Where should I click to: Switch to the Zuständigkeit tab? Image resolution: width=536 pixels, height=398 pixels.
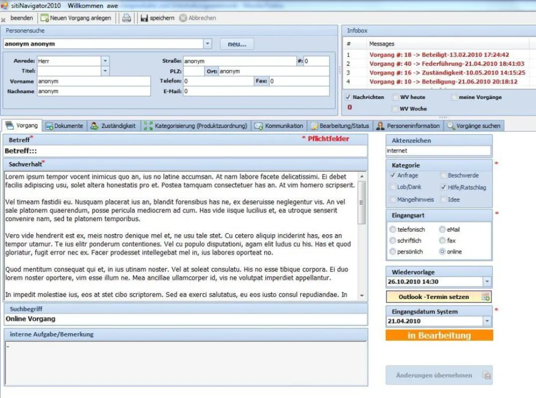pyautogui.click(x=113, y=126)
